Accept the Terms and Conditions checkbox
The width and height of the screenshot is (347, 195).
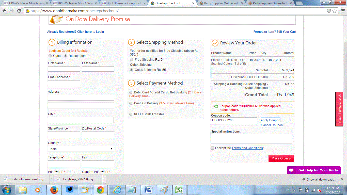[213, 148]
